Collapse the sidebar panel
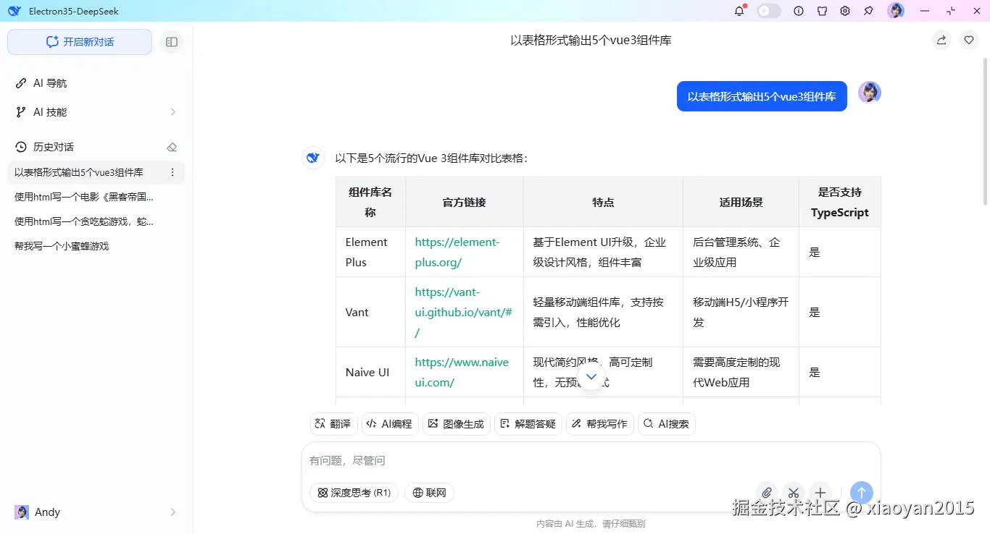Image resolution: width=990 pixels, height=534 pixels. pos(172,42)
